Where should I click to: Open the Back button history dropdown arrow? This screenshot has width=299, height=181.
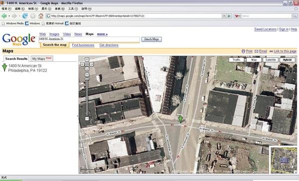pos(9,16)
